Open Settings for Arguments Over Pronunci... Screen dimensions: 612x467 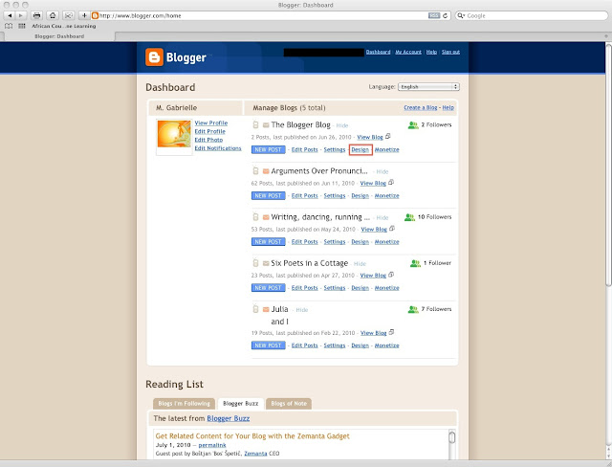point(335,195)
